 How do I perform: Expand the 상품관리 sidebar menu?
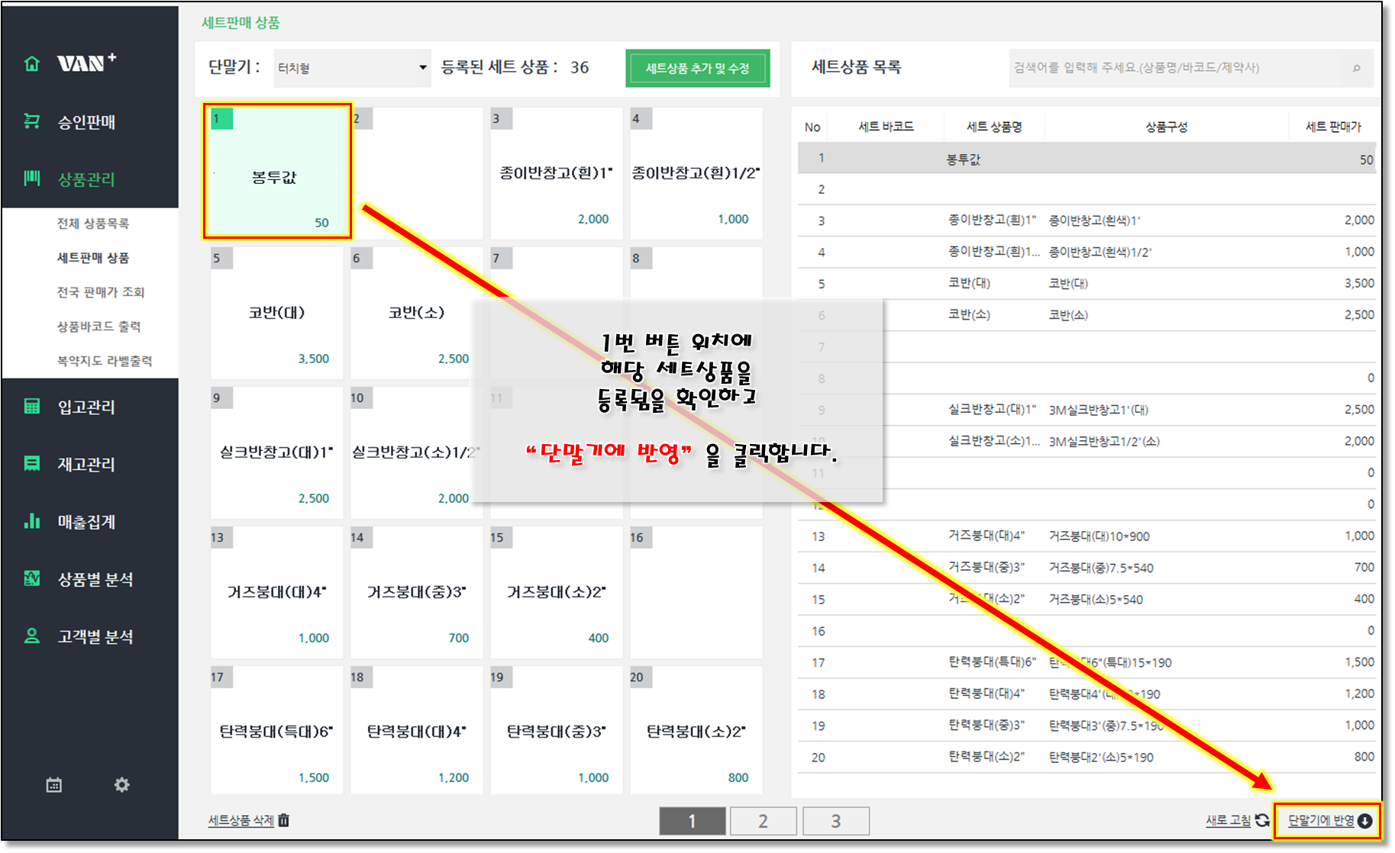[x=86, y=179]
